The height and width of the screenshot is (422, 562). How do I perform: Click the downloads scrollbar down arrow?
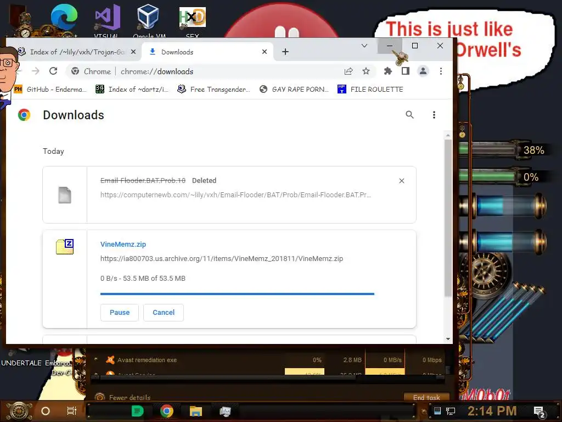(x=448, y=338)
